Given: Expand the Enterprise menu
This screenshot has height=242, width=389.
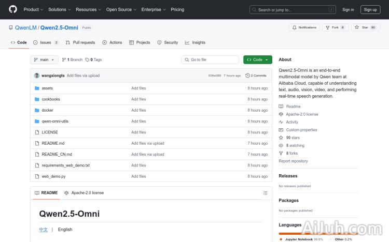Looking at the screenshot, I should pyautogui.click(x=154, y=9).
